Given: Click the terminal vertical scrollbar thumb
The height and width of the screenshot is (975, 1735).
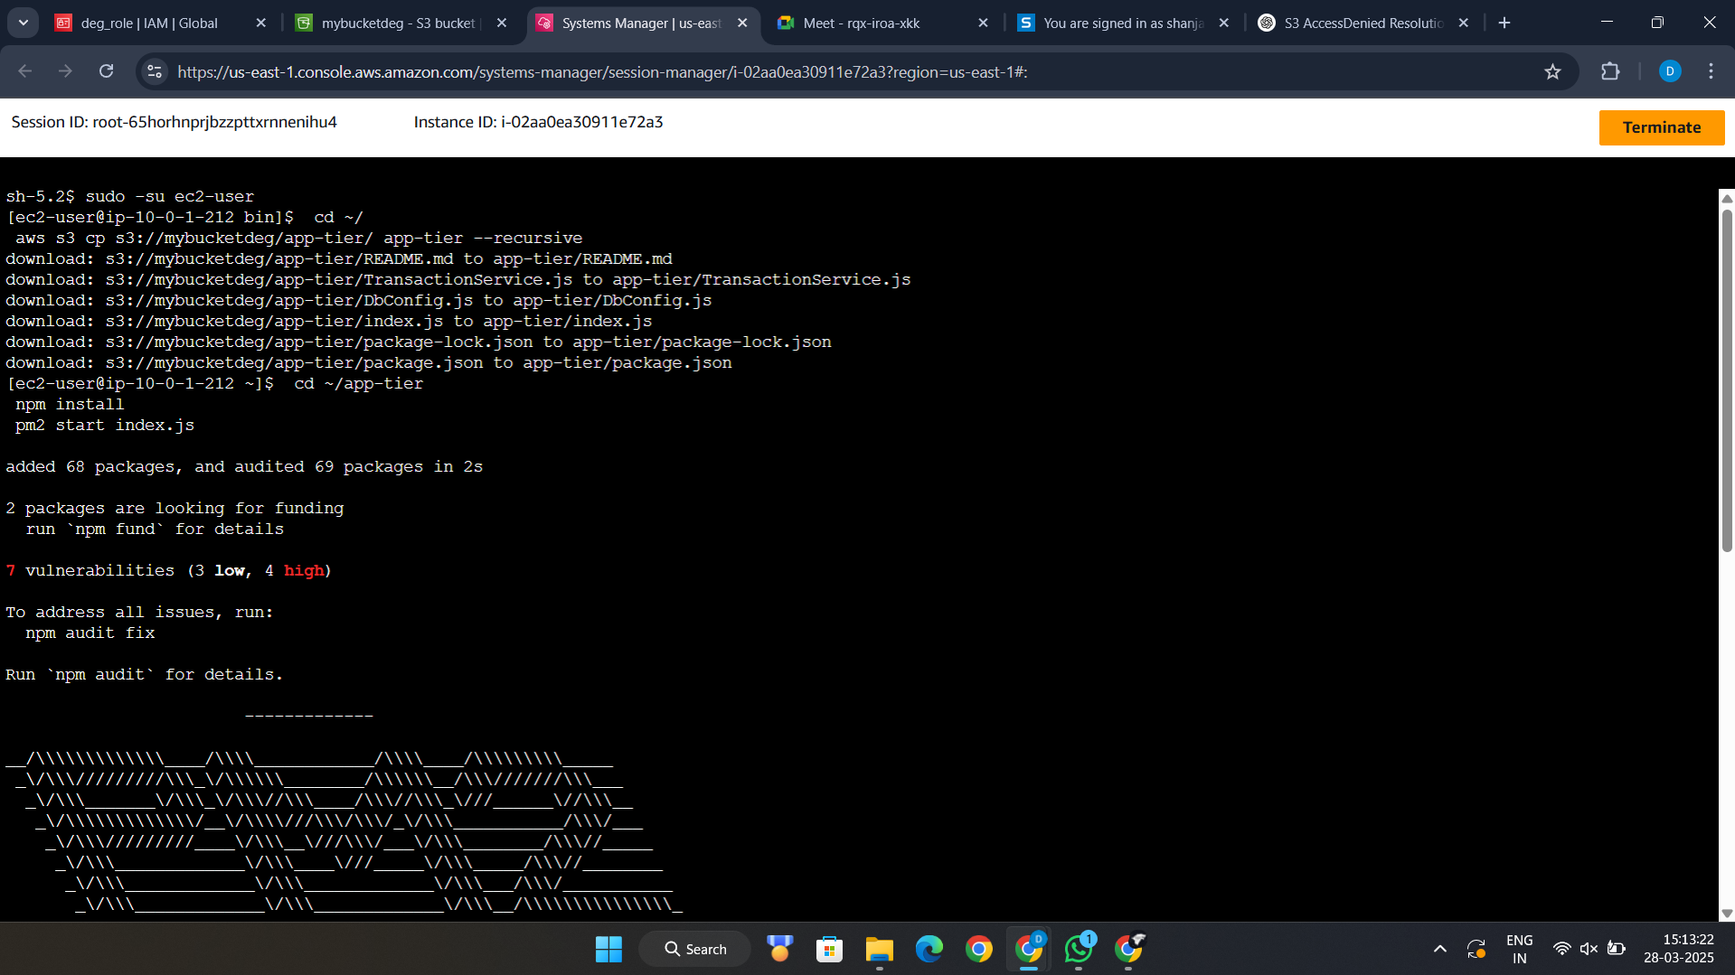Looking at the screenshot, I should coord(1727,380).
